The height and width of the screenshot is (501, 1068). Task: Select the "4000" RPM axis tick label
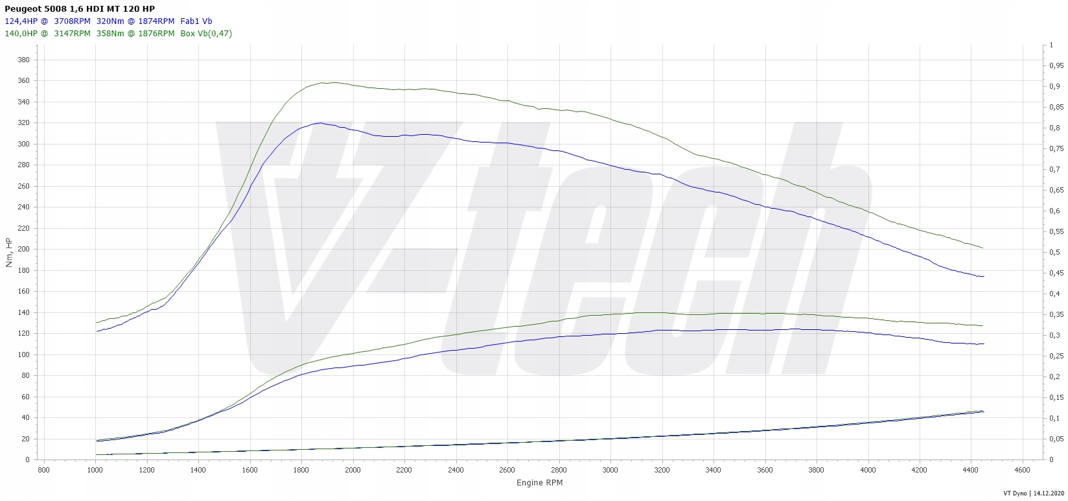868,469
